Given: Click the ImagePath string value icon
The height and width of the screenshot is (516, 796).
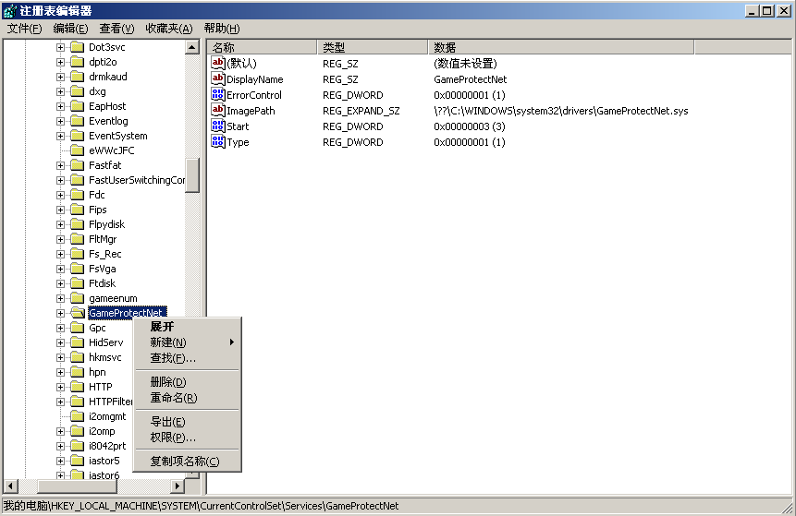Looking at the screenshot, I should pyautogui.click(x=218, y=111).
